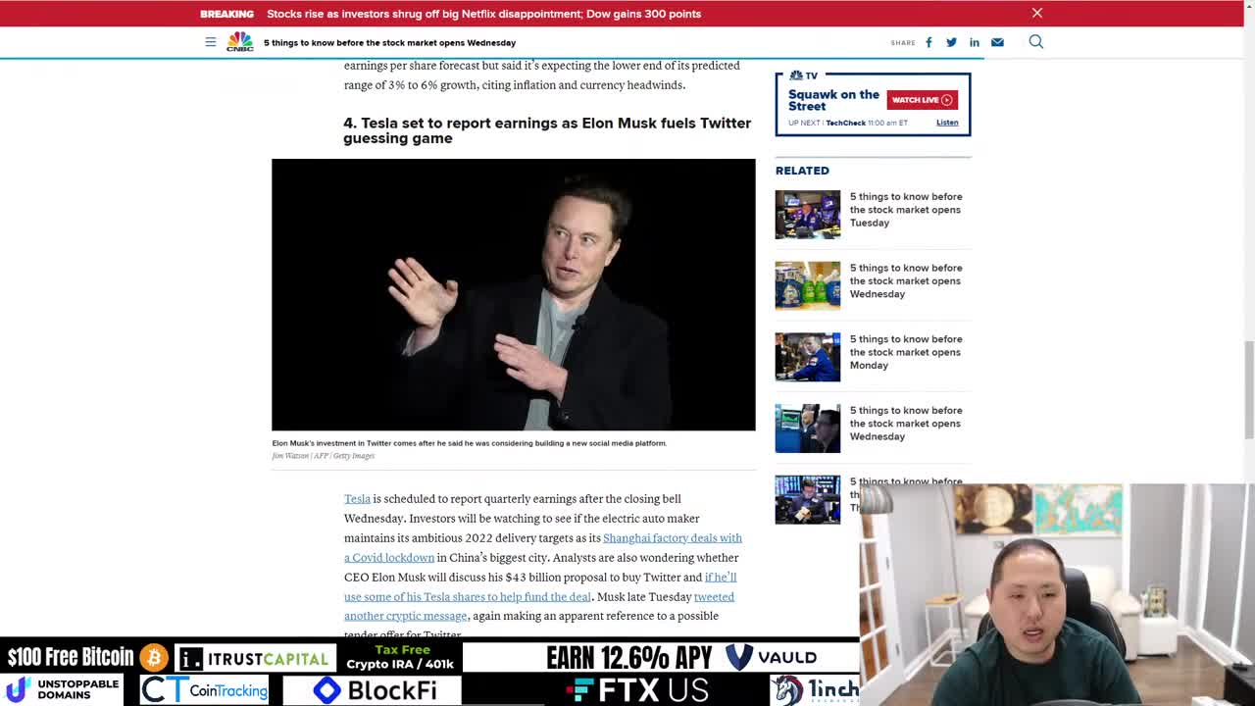
Task: Click the Bitcoin coin icon in banner
Action: [154, 657]
